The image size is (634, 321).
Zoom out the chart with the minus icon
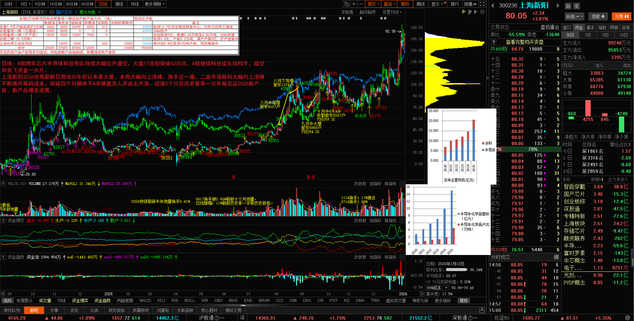pos(361,4)
